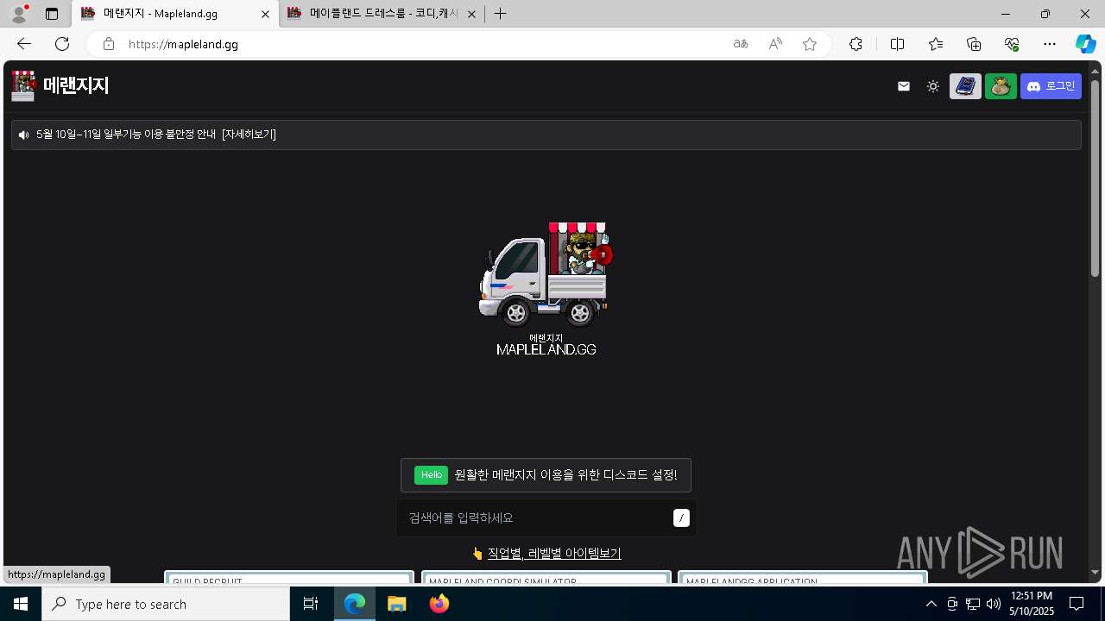
Task: Open the Copilot sidebar
Action: click(x=1086, y=44)
